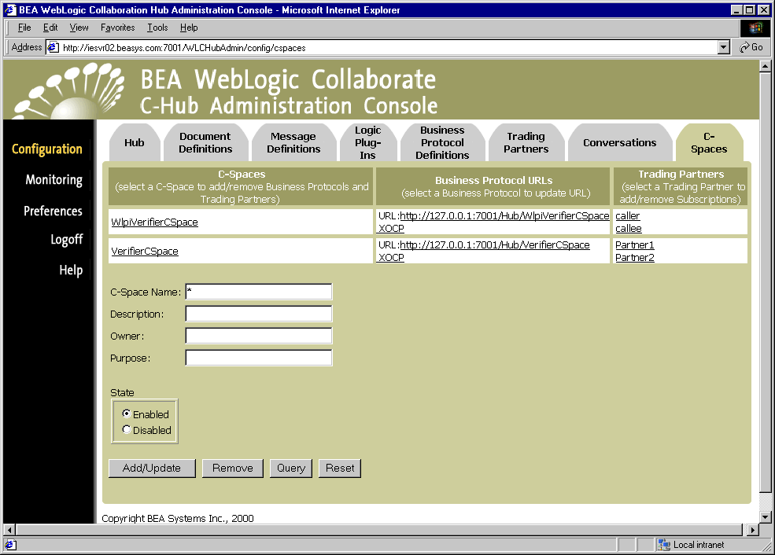Switch to the Conversations tab

pyautogui.click(x=620, y=143)
